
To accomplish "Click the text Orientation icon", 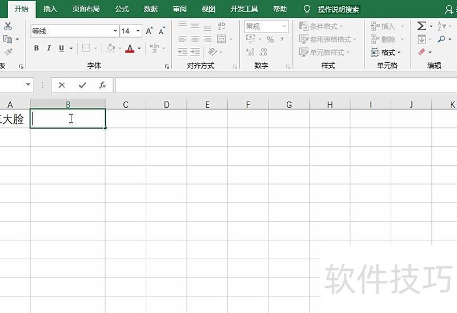I will pos(213,52).
